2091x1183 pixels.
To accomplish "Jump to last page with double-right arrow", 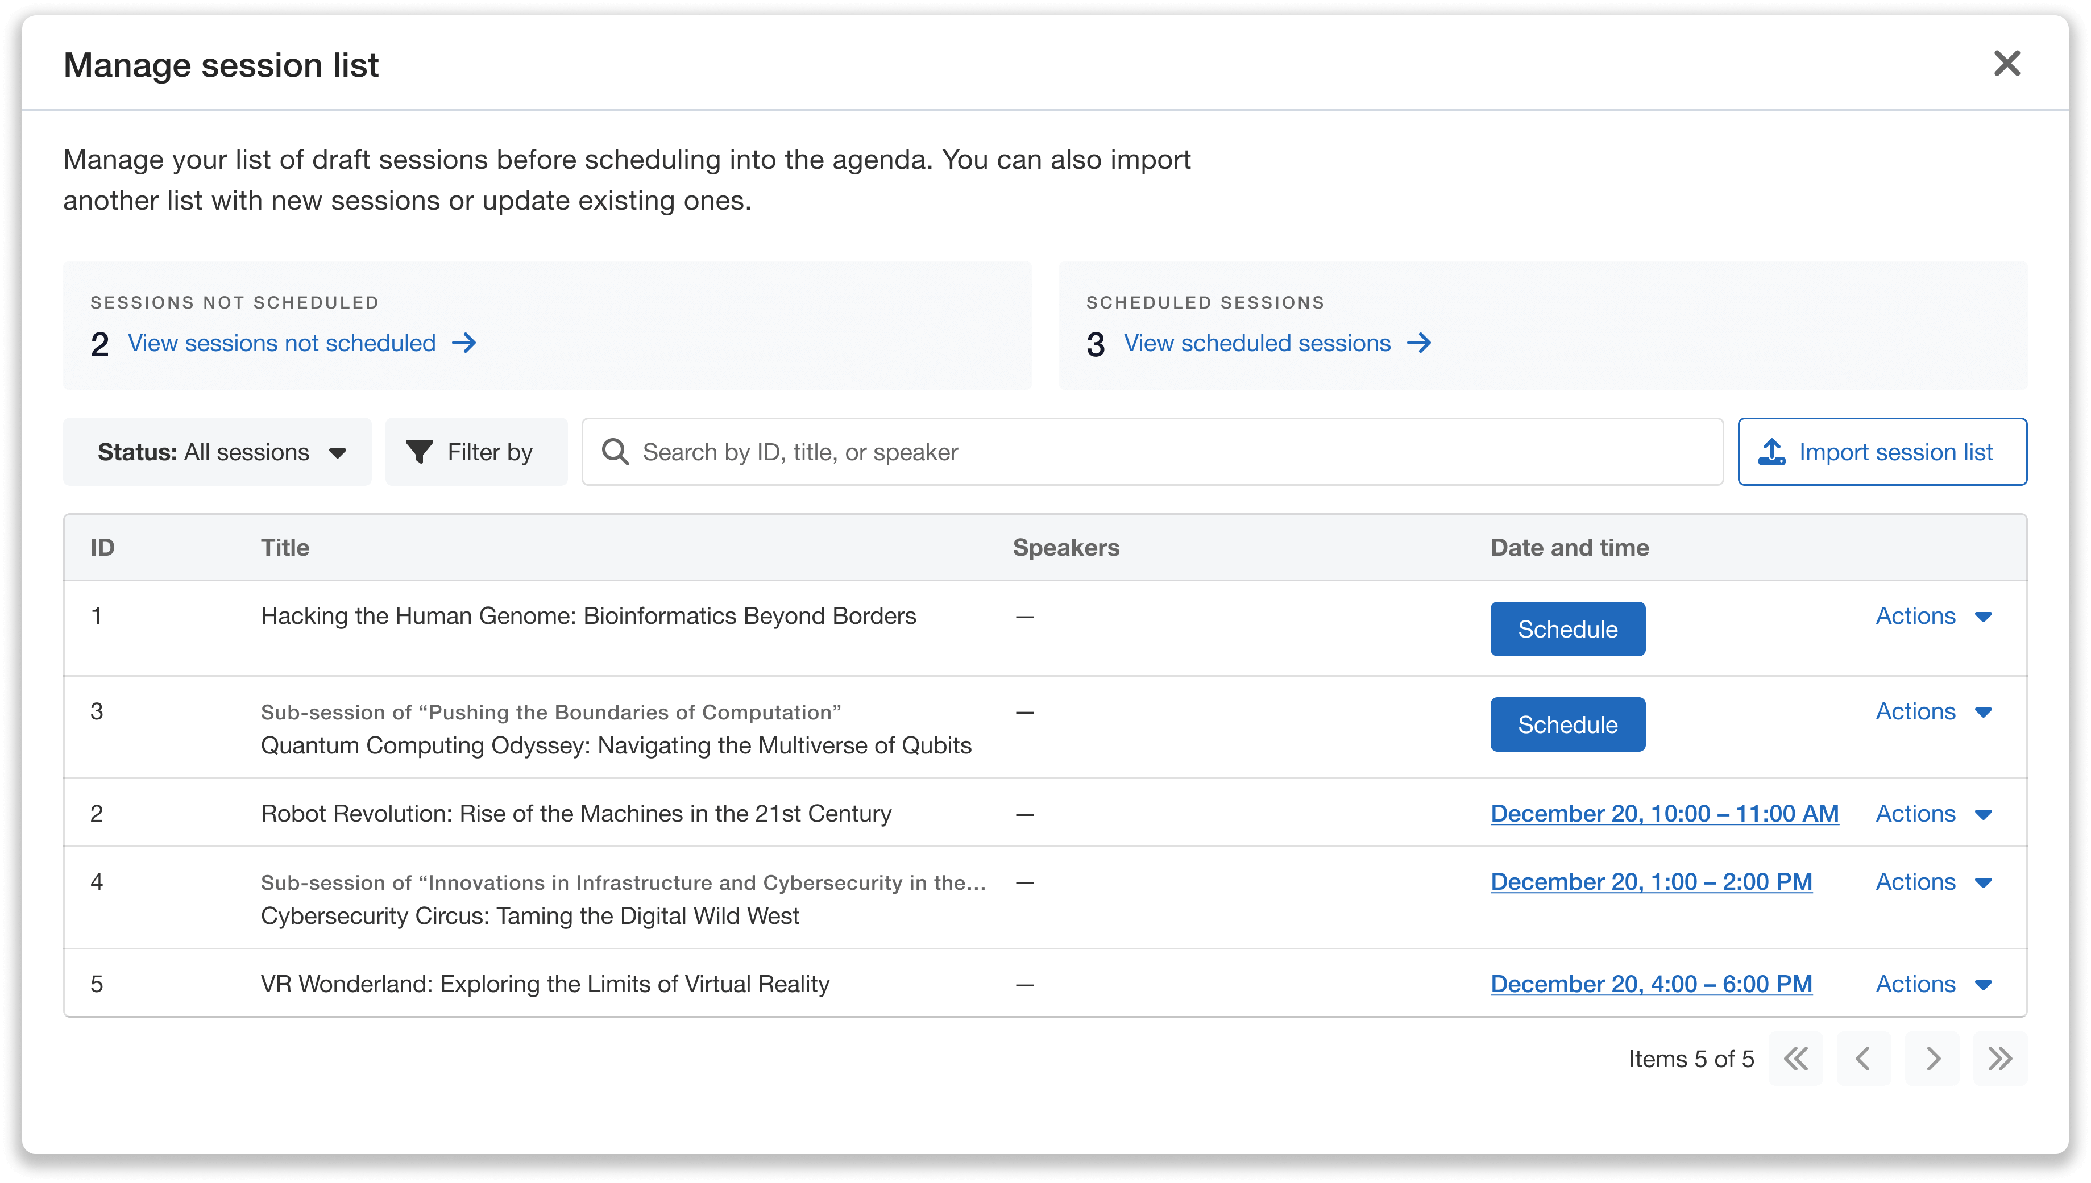I will coord(2000,1059).
